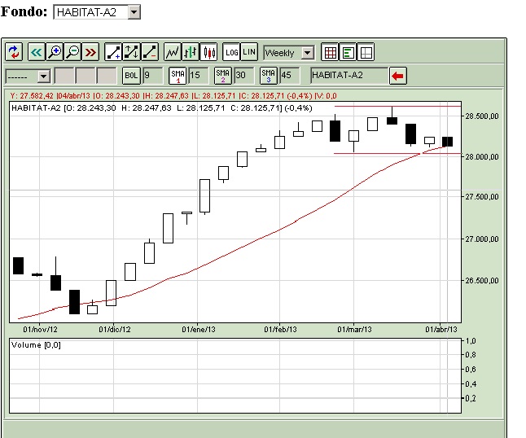
Task: Click the 01/nov/12 date label
Action: point(40,330)
